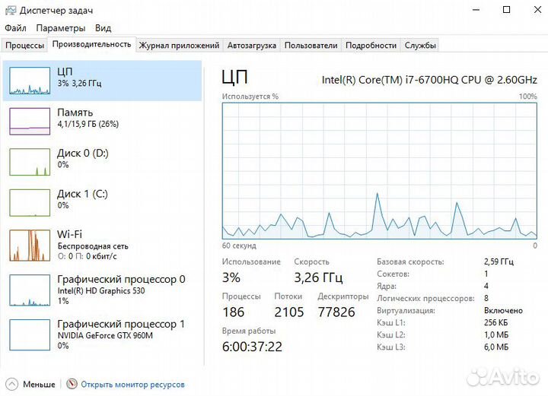Screen dimensions: 548x396
Task: Switch to the Службы tab
Action: coord(420,46)
